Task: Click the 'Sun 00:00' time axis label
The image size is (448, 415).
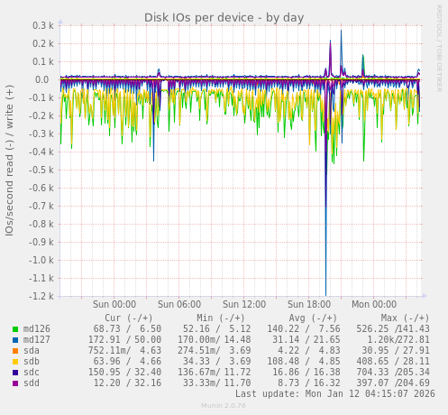Action: pos(114,304)
